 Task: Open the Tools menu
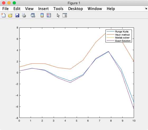58,9
